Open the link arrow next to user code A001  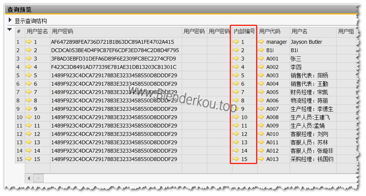click(261, 58)
